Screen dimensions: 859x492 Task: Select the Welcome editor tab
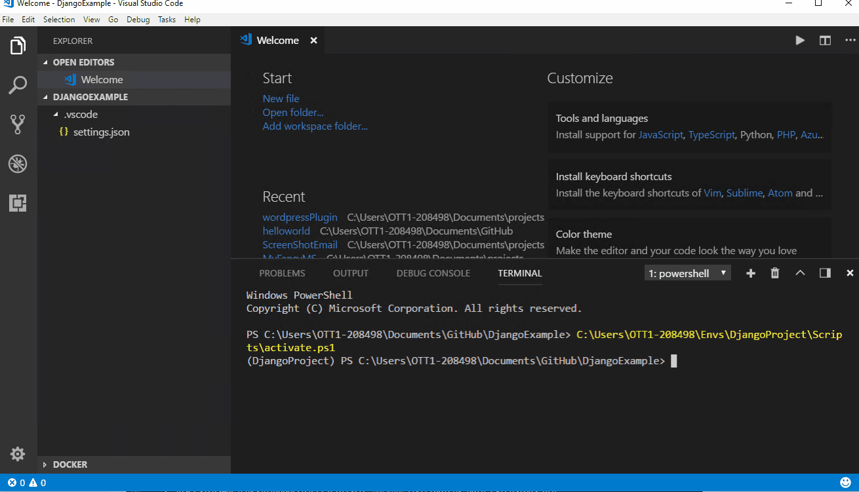click(x=279, y=41)
